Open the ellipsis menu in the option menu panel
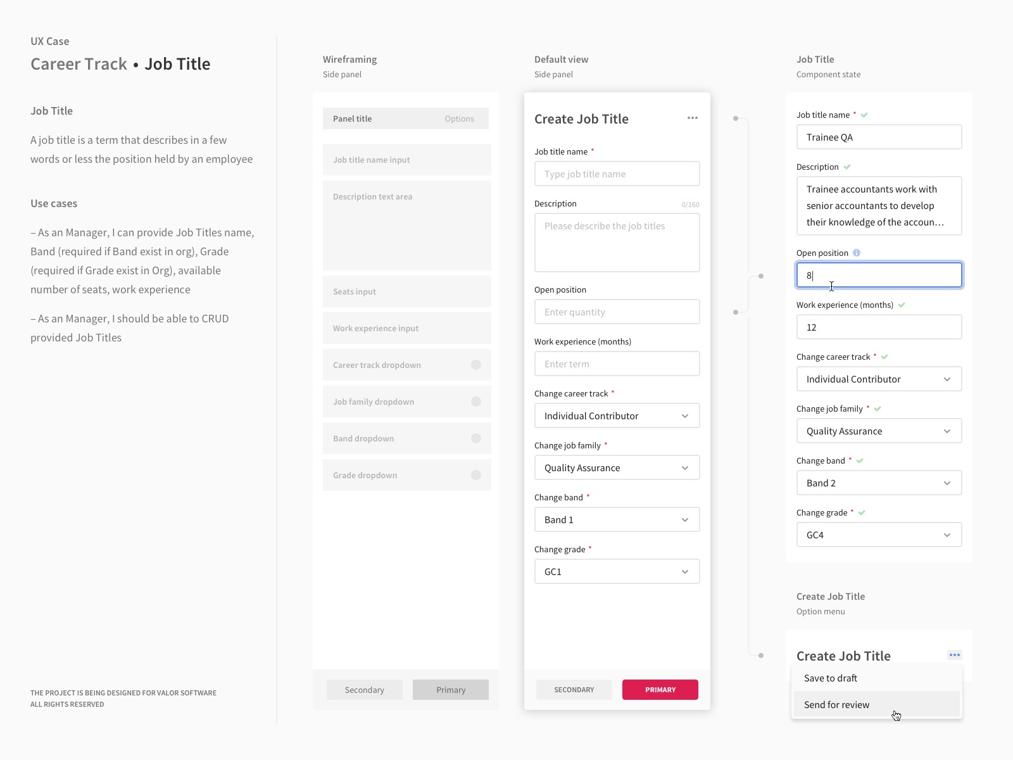The image size is (1013, 760). [954, 655]
